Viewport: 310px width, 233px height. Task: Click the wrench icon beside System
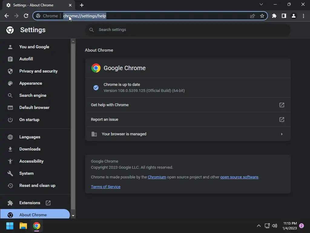(x=10, y=173)
